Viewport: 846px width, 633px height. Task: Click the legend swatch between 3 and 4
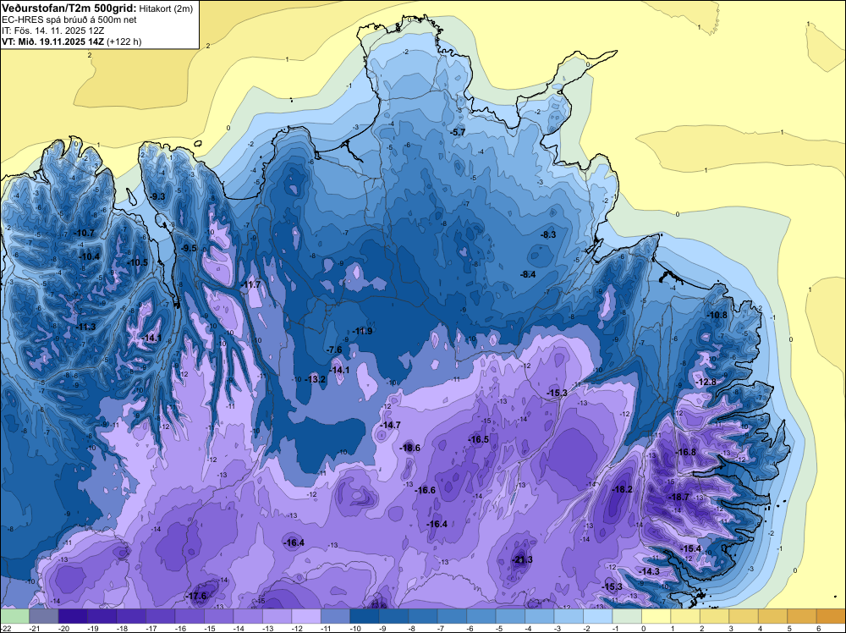click(744, 616)
